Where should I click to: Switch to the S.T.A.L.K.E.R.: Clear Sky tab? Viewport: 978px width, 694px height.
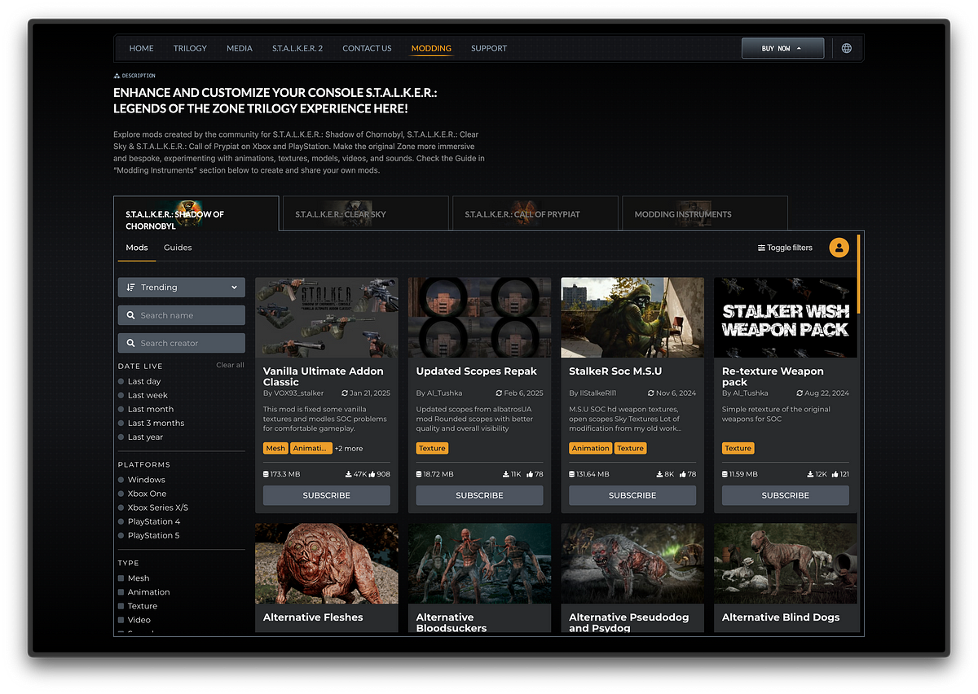coord(365,213)
